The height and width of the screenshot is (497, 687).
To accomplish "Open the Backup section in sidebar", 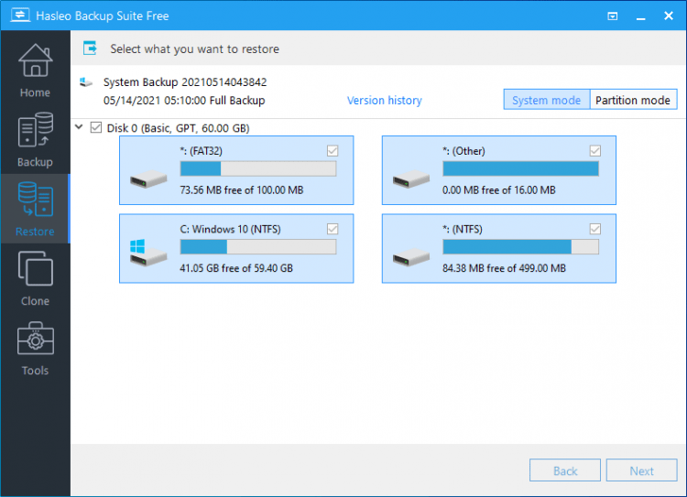I will [x=35, y=140].
